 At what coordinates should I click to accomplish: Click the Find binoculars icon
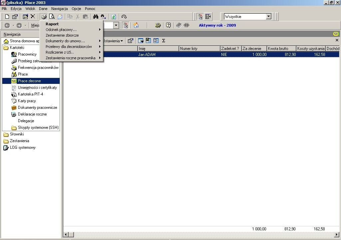coord(96,17)
